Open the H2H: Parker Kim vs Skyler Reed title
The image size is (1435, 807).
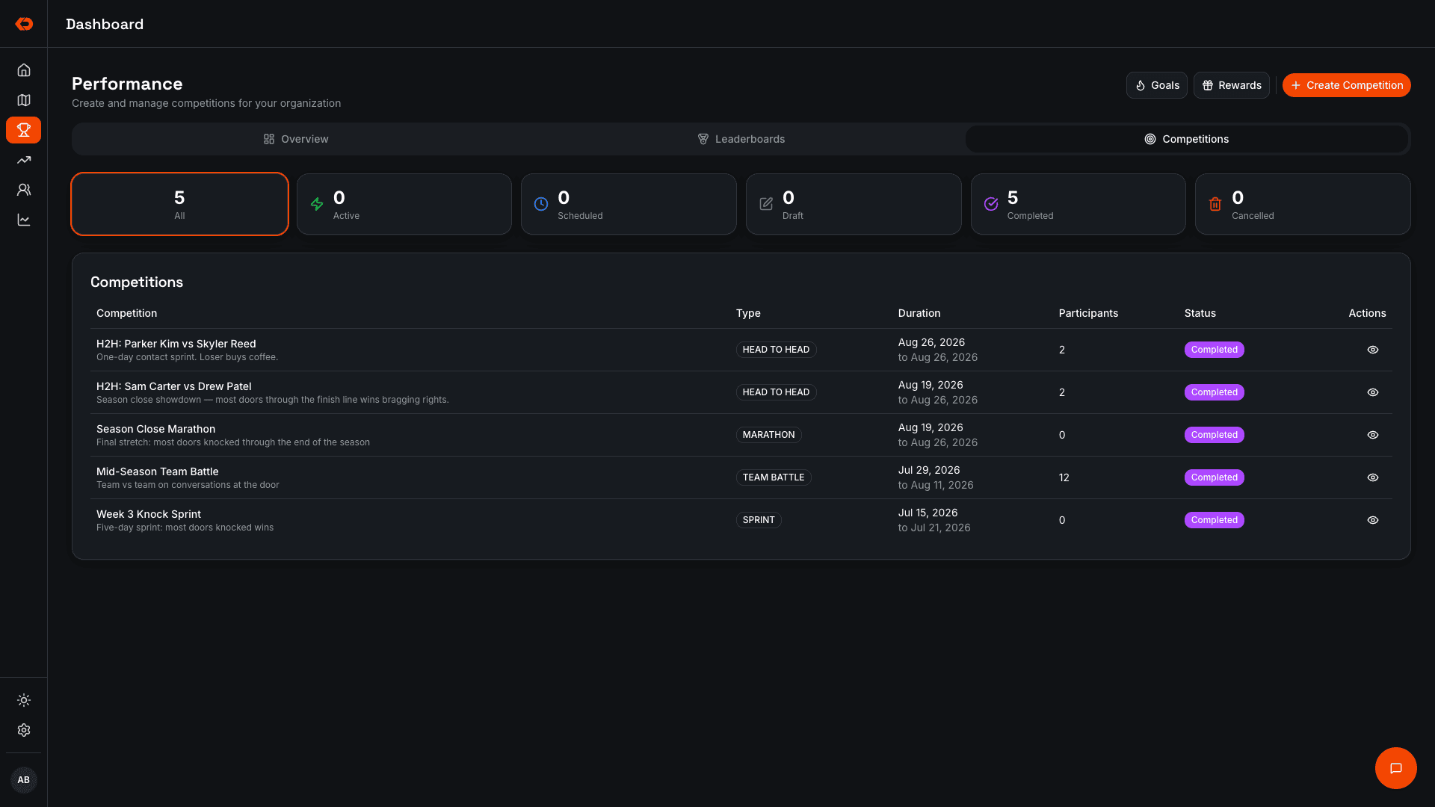[x=176, y=344]
